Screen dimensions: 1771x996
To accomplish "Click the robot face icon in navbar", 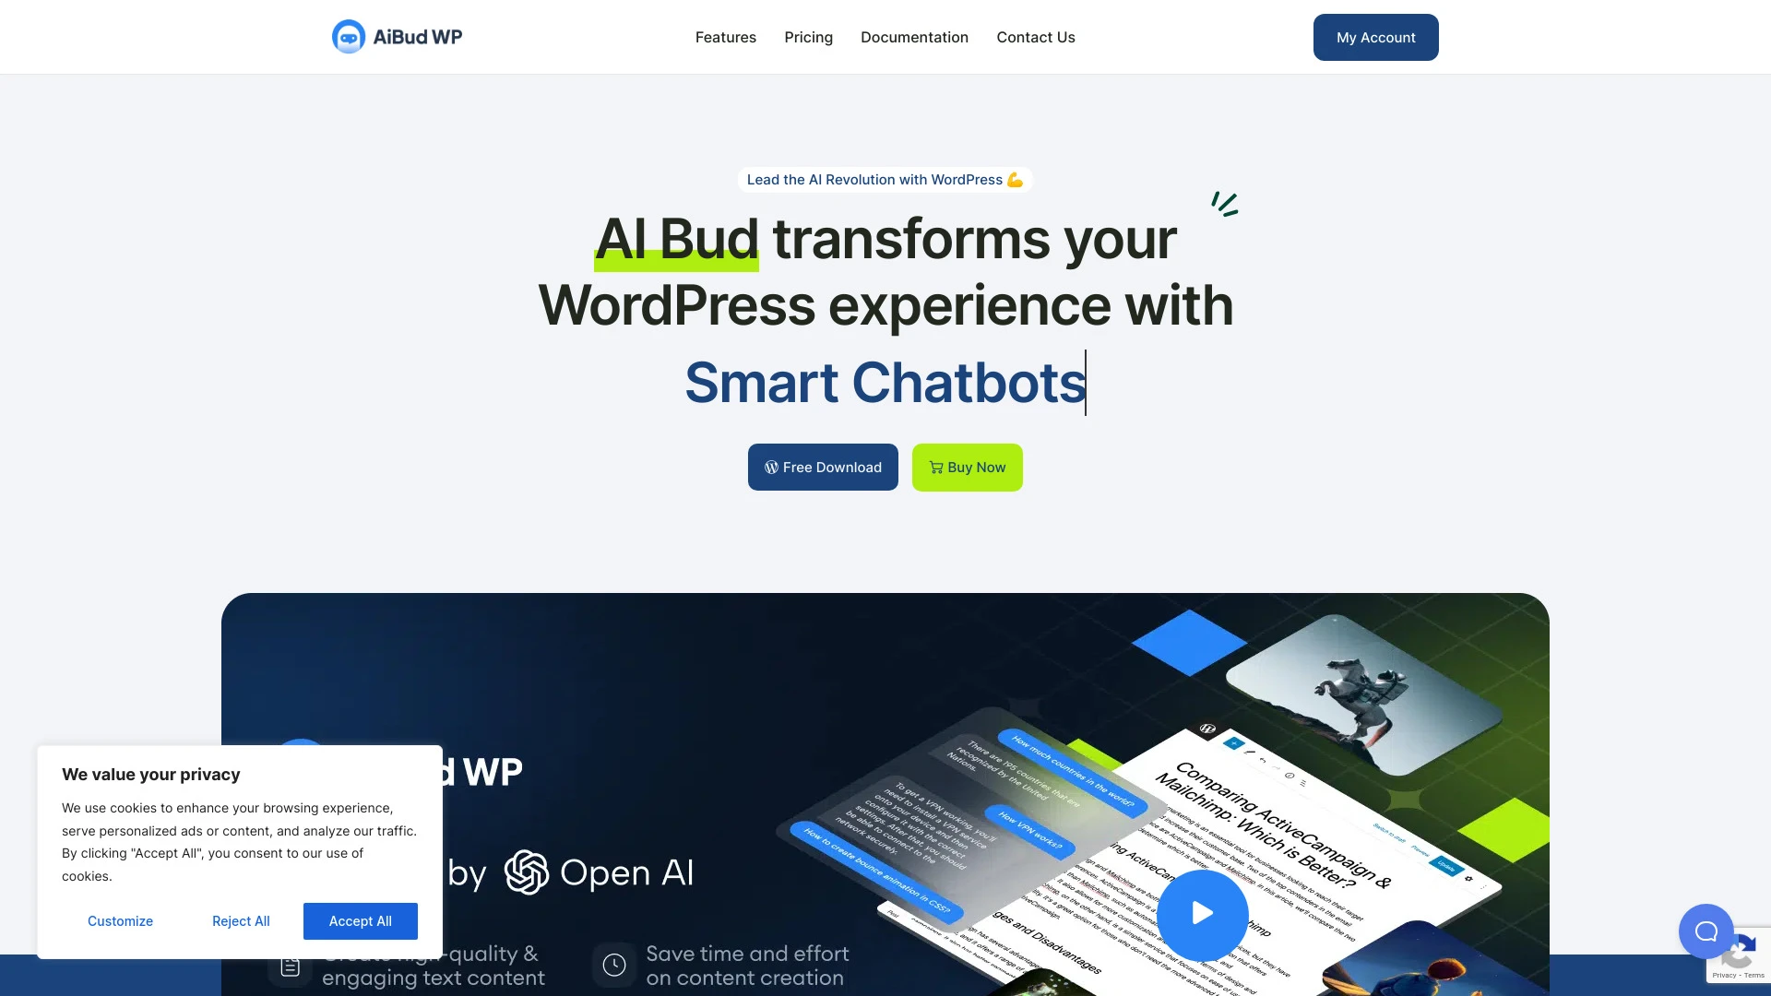I will (348, 37).
